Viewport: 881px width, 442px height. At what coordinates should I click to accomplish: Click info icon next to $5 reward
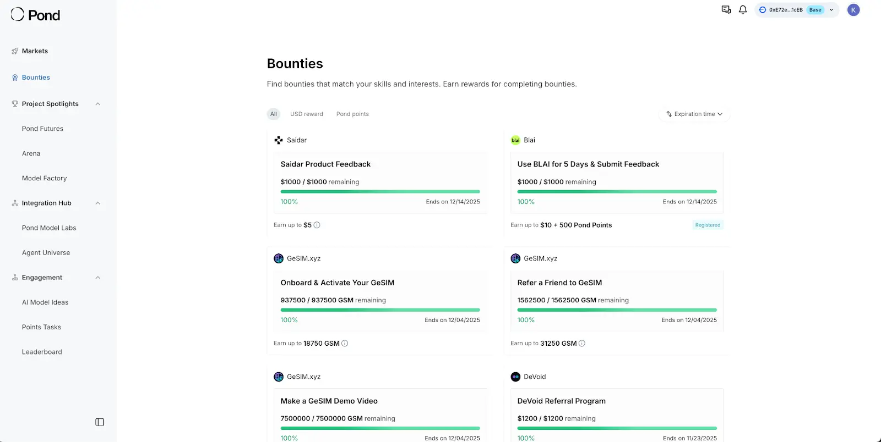coord(317,225)
